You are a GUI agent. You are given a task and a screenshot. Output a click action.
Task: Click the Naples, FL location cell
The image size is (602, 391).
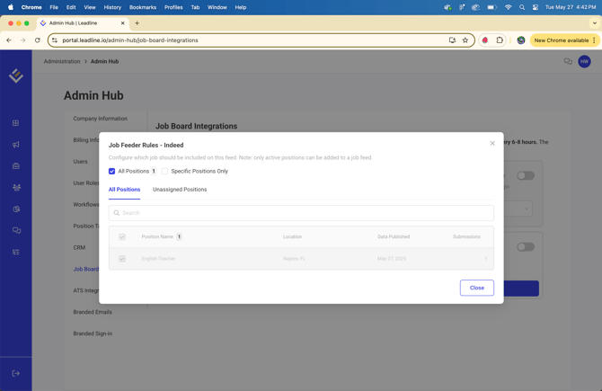pyautogui.click(x=294, y=259)
